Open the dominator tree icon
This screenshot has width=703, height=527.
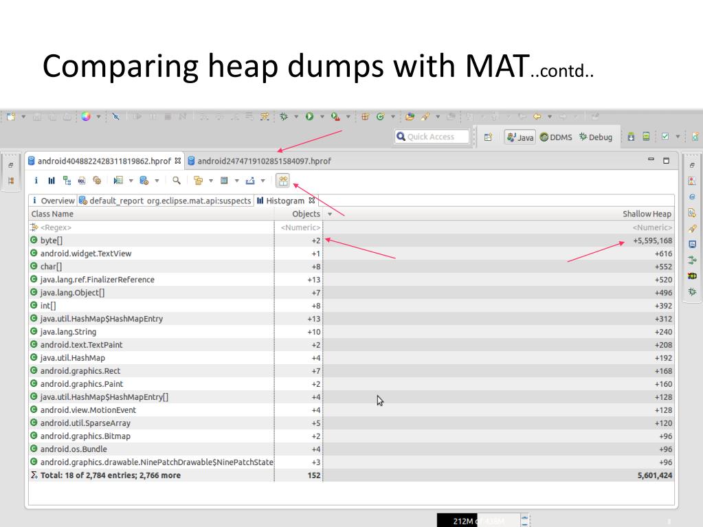click(x=67, y=181)
